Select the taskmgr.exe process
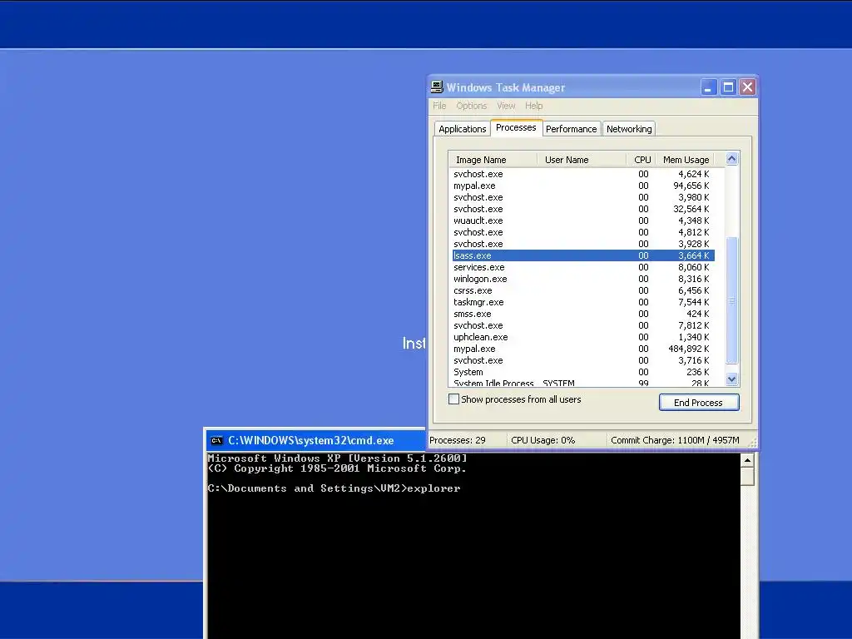 tap(583, 302)
